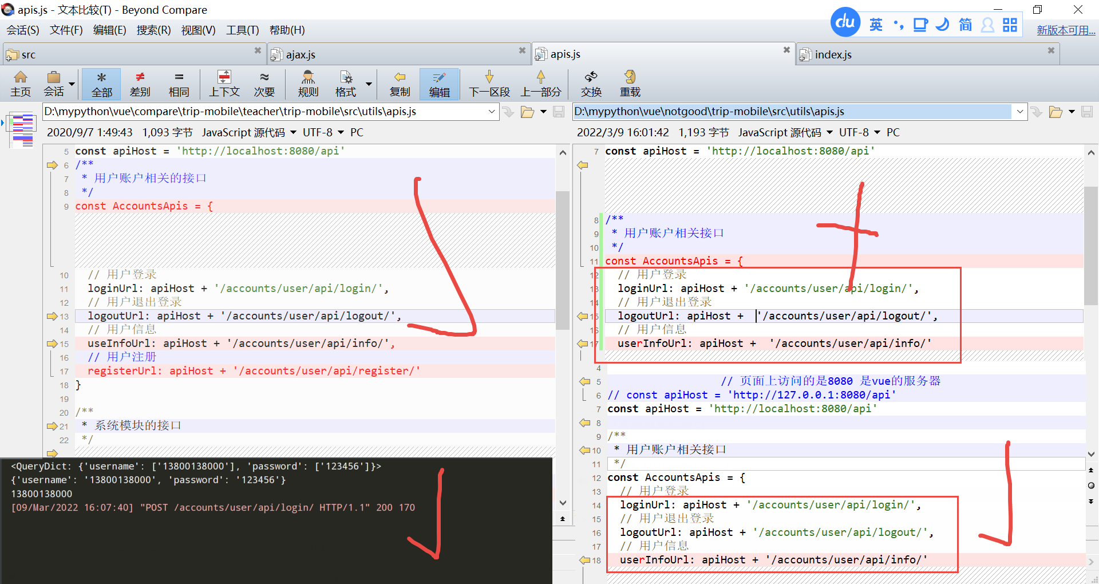Click left pane scroll-up arrow

(563, 153)
